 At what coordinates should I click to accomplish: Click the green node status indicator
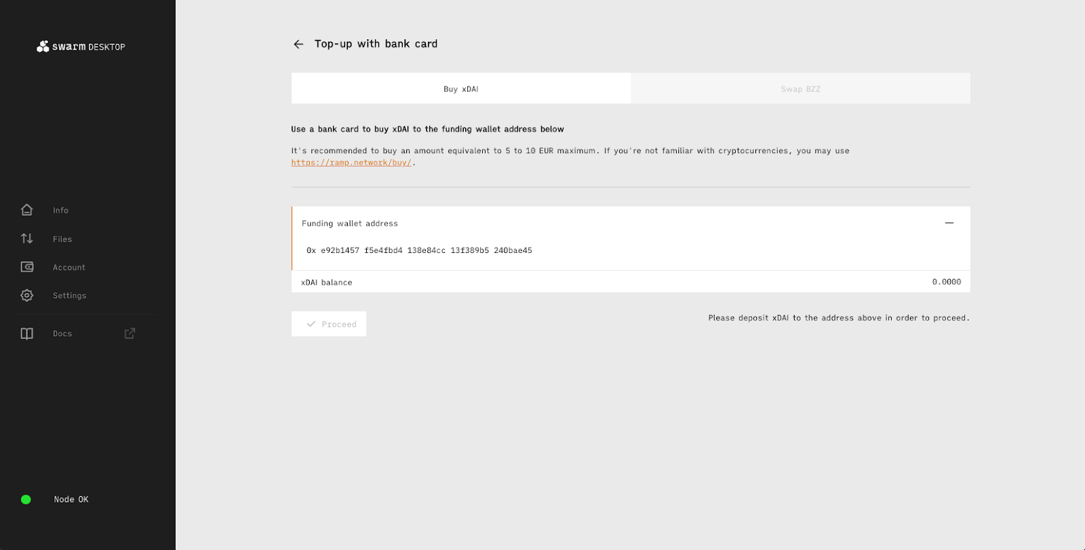point(26,500)
